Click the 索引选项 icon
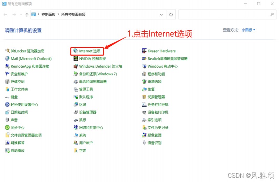The height and width of the screenshot is (182, 279). pos(144,120)
